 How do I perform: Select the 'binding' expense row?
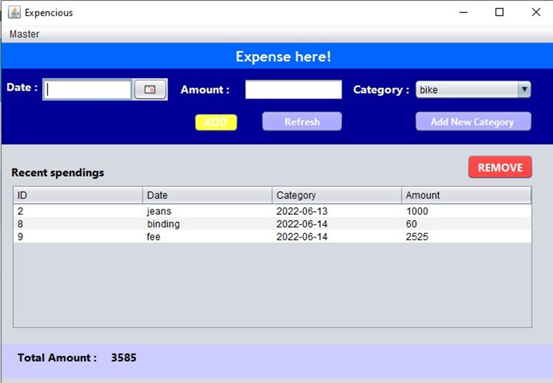(197, 224)
